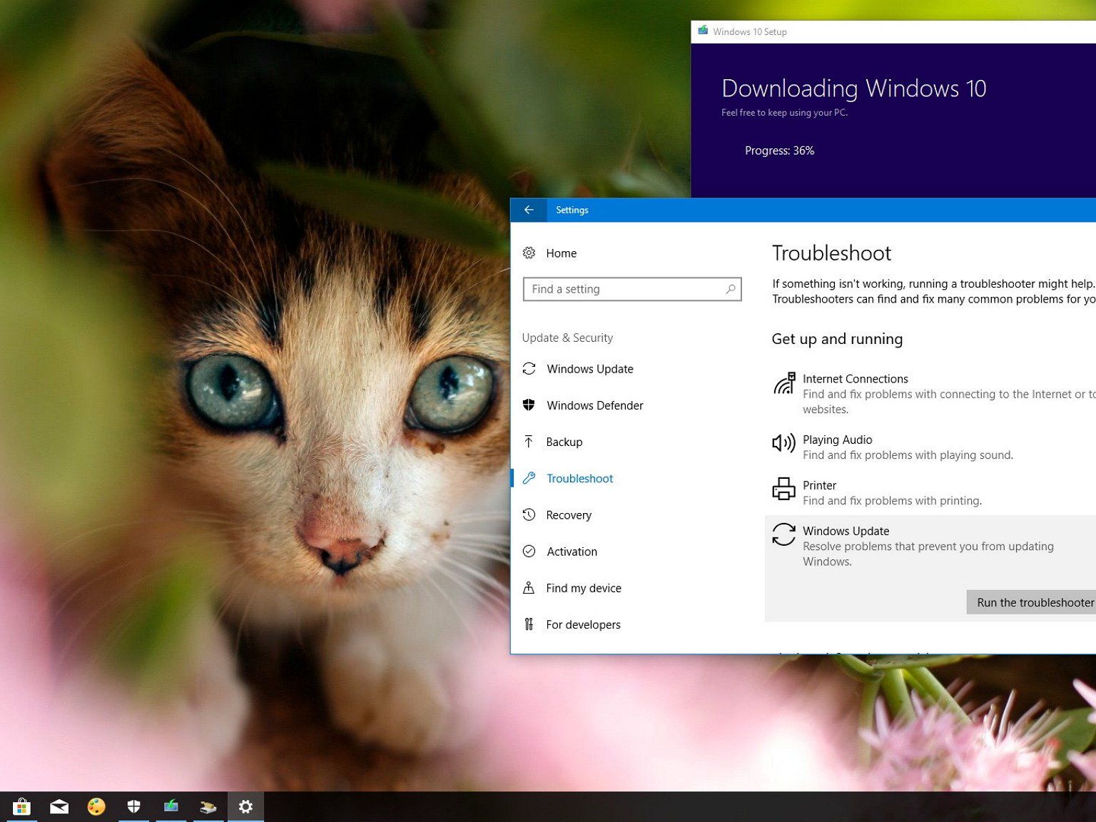The image size is (1096, 822).
Task: Click the magnifier icon in the search box
Action: point(730,289)
